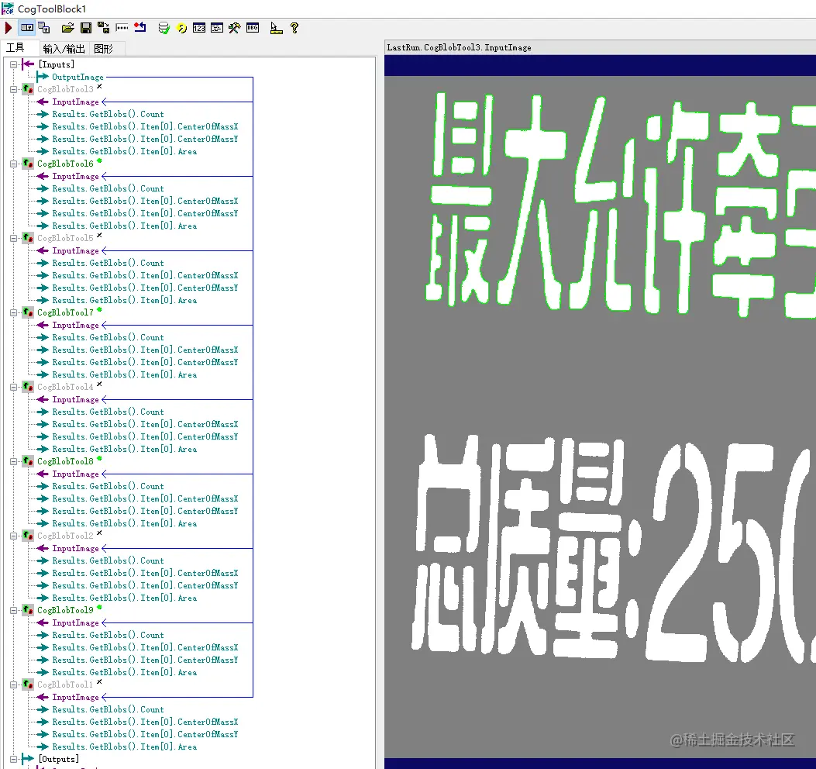The width and height of the screenshot is (816, 769).
Task: Click the cursor and ruler icon
Action: point(277,28)
